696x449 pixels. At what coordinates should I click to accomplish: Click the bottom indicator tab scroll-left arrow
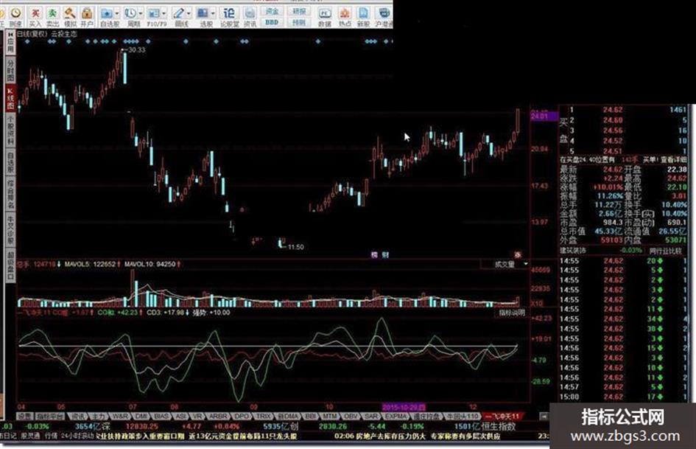(544, 417)
